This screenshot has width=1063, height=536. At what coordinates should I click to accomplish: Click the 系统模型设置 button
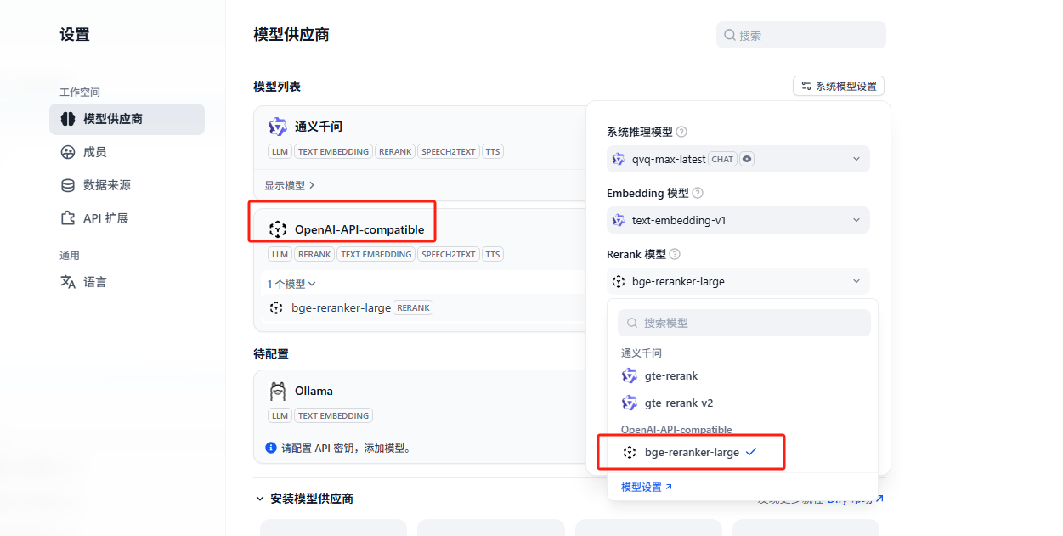click(x=839, y=86)
